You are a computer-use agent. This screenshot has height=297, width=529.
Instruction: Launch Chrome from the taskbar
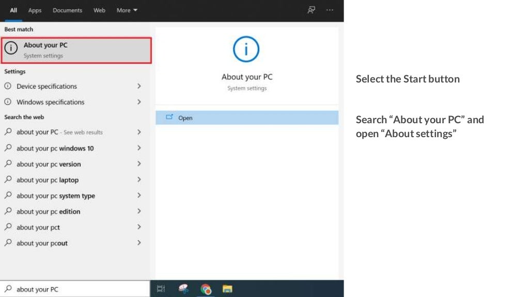pyautogui.click(x=206, y=289)
